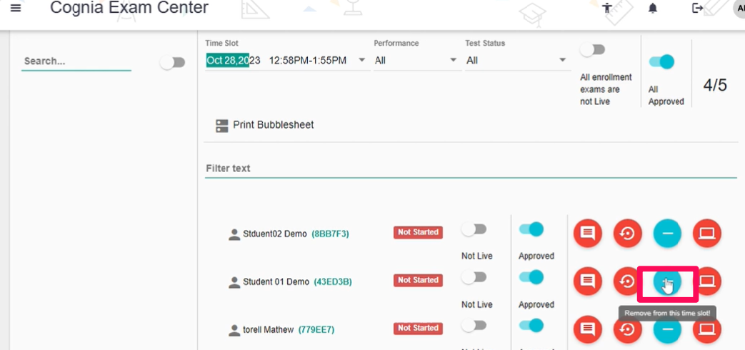The width and height of the screenshot is (745, 350).
Task: Reset exam for Student 01 Demo
Action: tap(628, 281)
